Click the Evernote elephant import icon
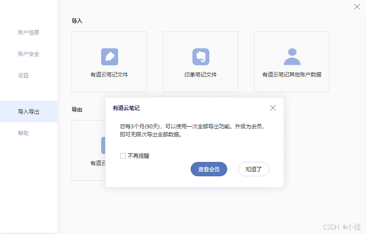 tap(201, 57)
